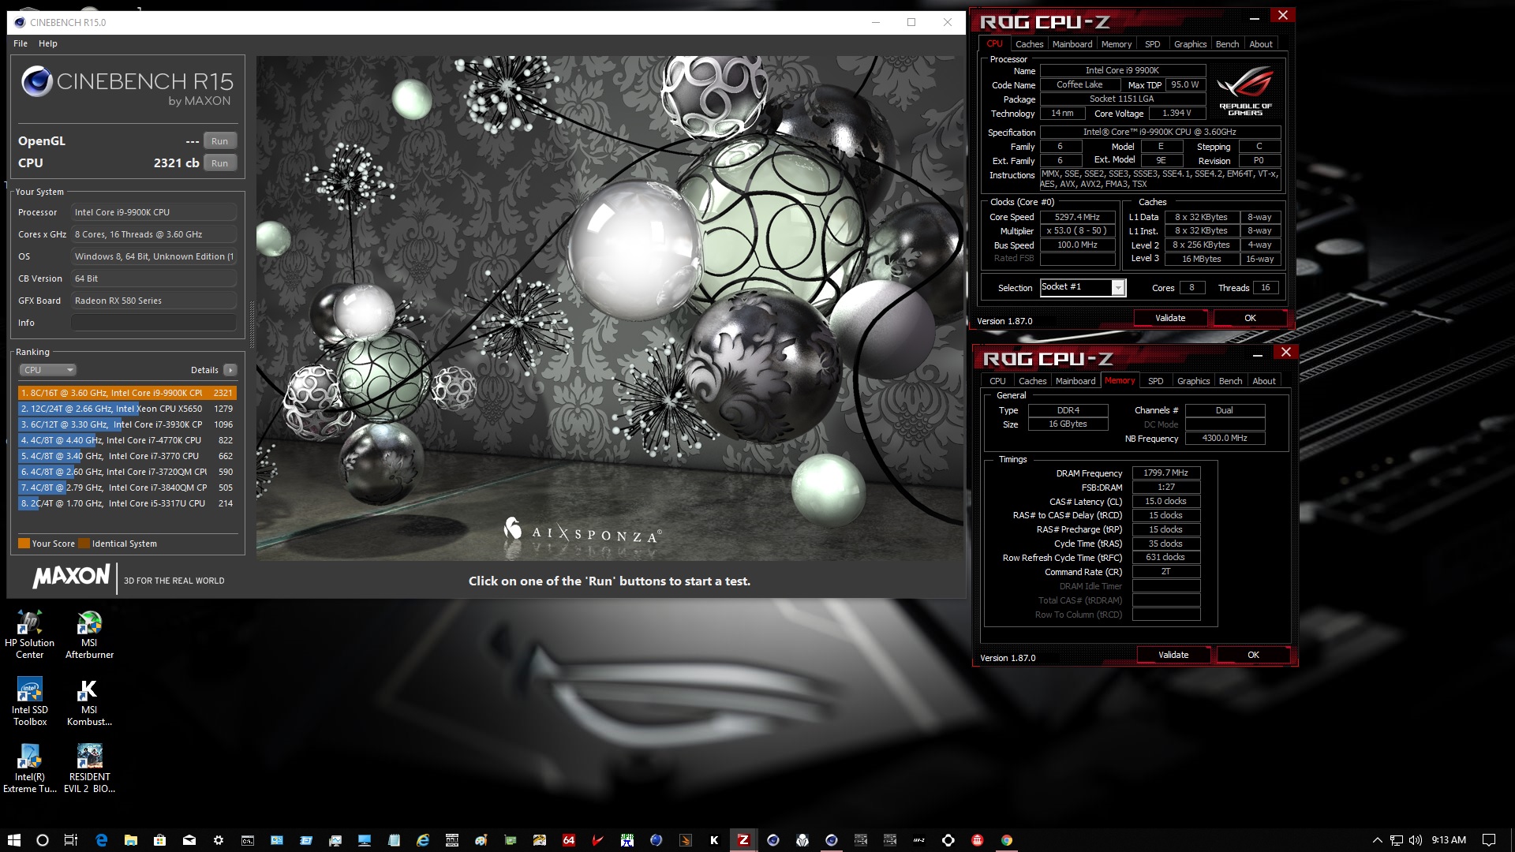Open Settings gear on the taskbar
The image size is (1515, 852).
(x=219, y=840)
